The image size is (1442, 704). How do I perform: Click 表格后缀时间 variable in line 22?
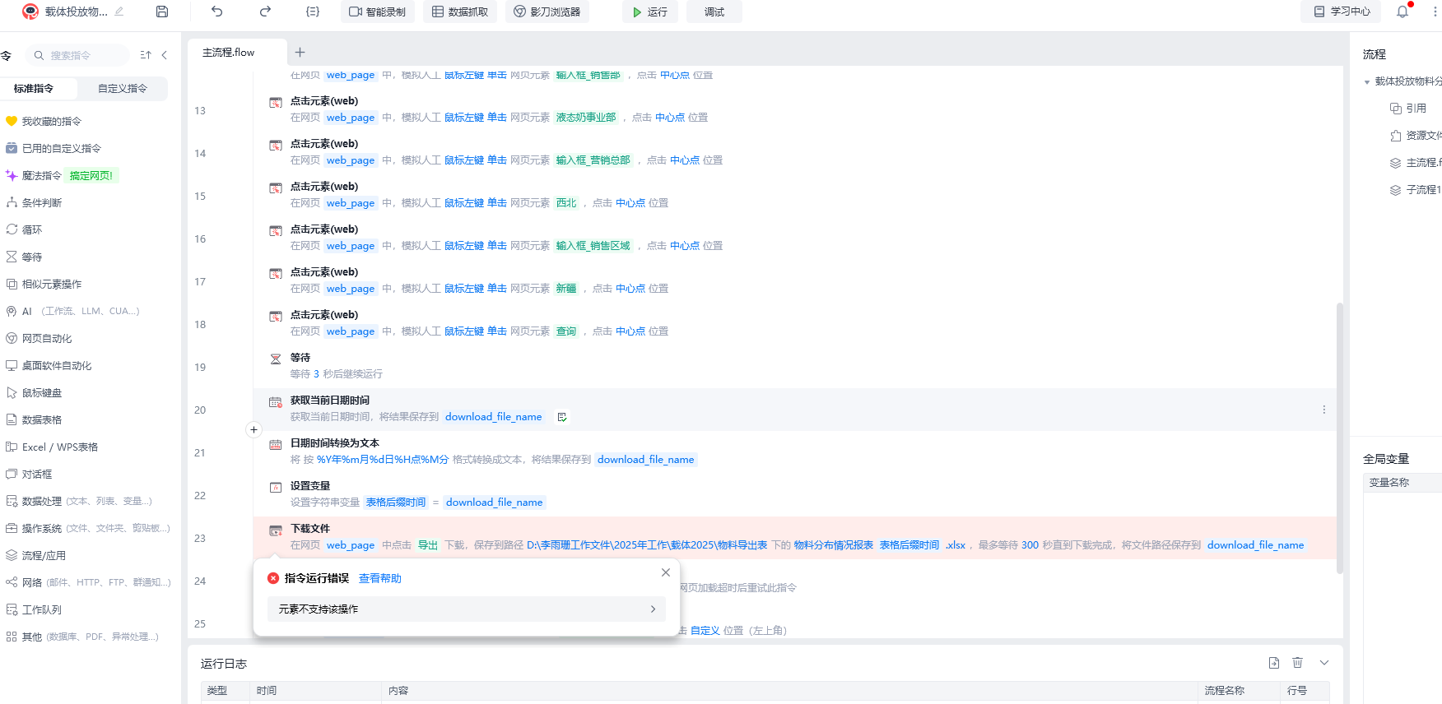(x=396, y=503)
